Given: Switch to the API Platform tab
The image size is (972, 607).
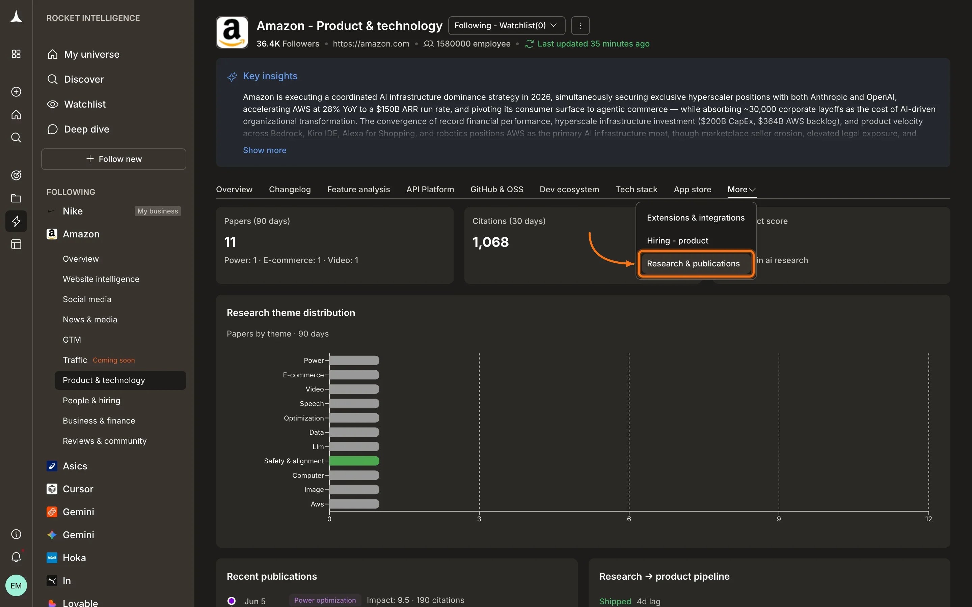Looking at the screenshot, I should (x=430, y=190).
